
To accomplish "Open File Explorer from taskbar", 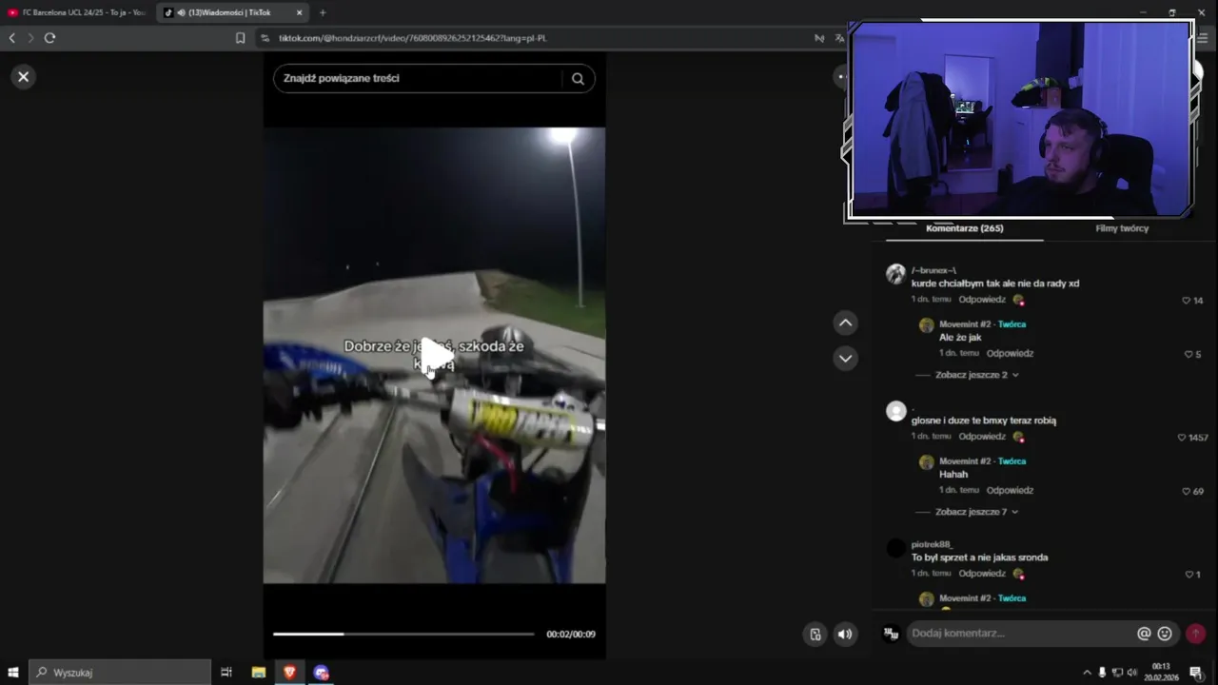I will (258, 673).
